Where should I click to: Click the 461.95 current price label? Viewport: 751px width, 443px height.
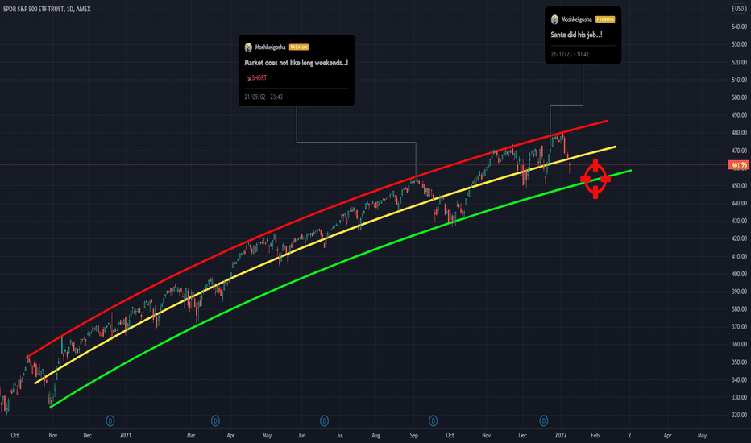[739, 165]
